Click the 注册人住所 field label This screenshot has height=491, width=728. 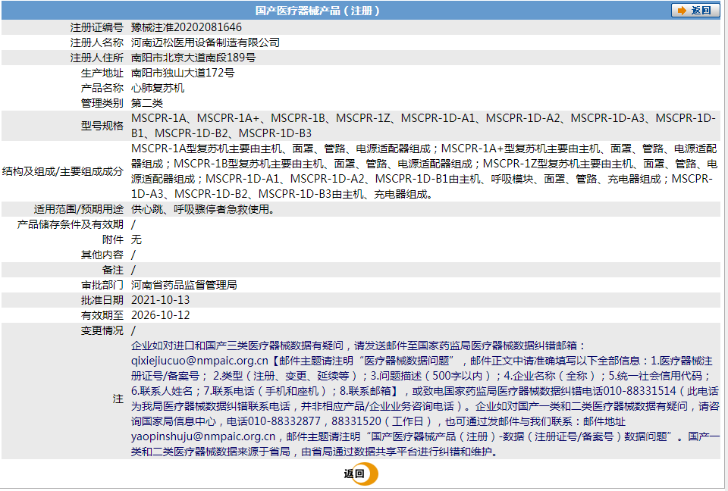point(96,58)
